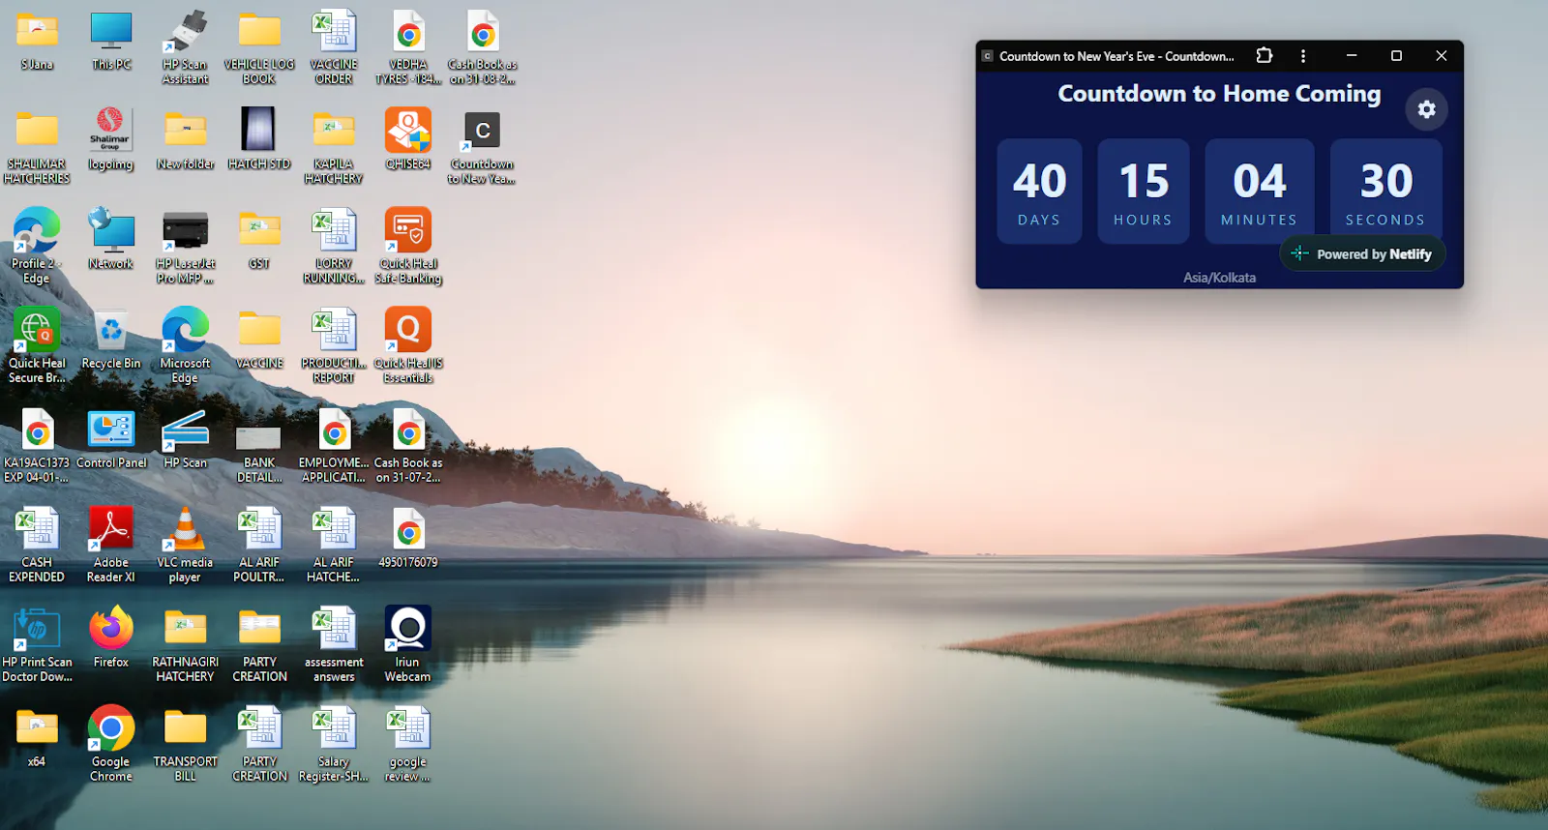The width and height of the screenshot is (1548, 830).
Task: Click the Asia/Kolkata timezone text
Action: pyautogui.click(x=1219, y=278)
